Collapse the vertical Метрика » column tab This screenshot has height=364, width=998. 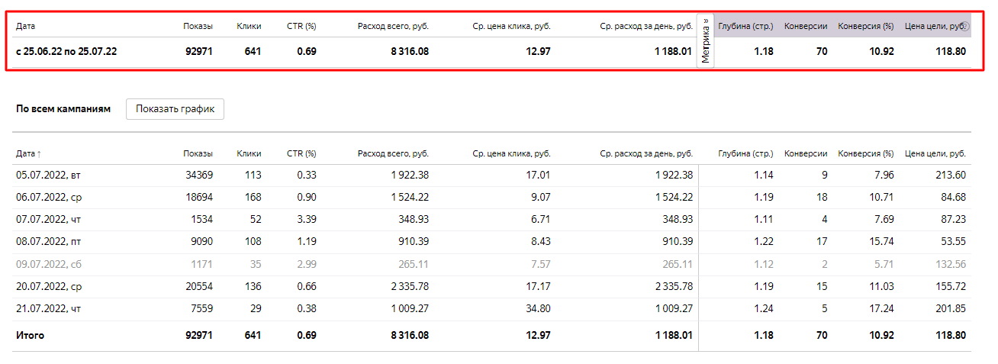pos(706,43)
